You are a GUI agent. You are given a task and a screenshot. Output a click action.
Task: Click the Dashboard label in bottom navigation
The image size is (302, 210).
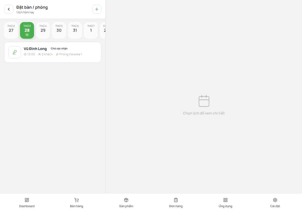(27, 206)
